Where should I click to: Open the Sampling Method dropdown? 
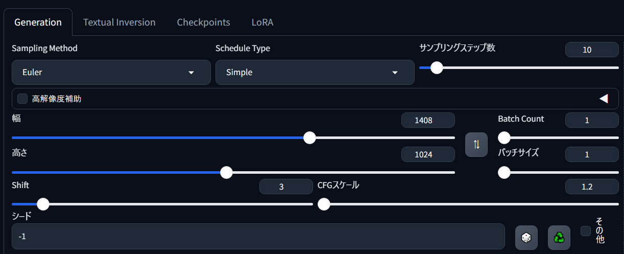tap(111, 72)
